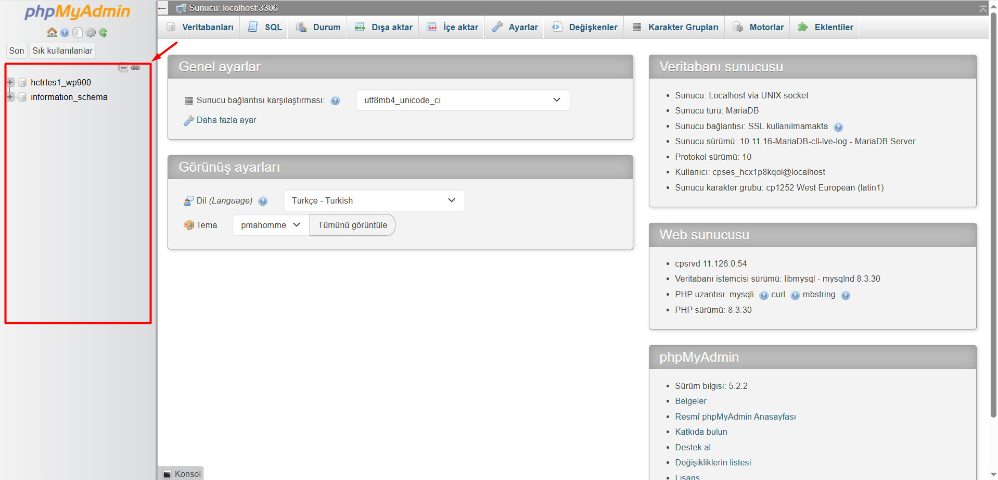Click help icon after mbstring extension
This screenshot has width=998, height=480.
(846, 295)
